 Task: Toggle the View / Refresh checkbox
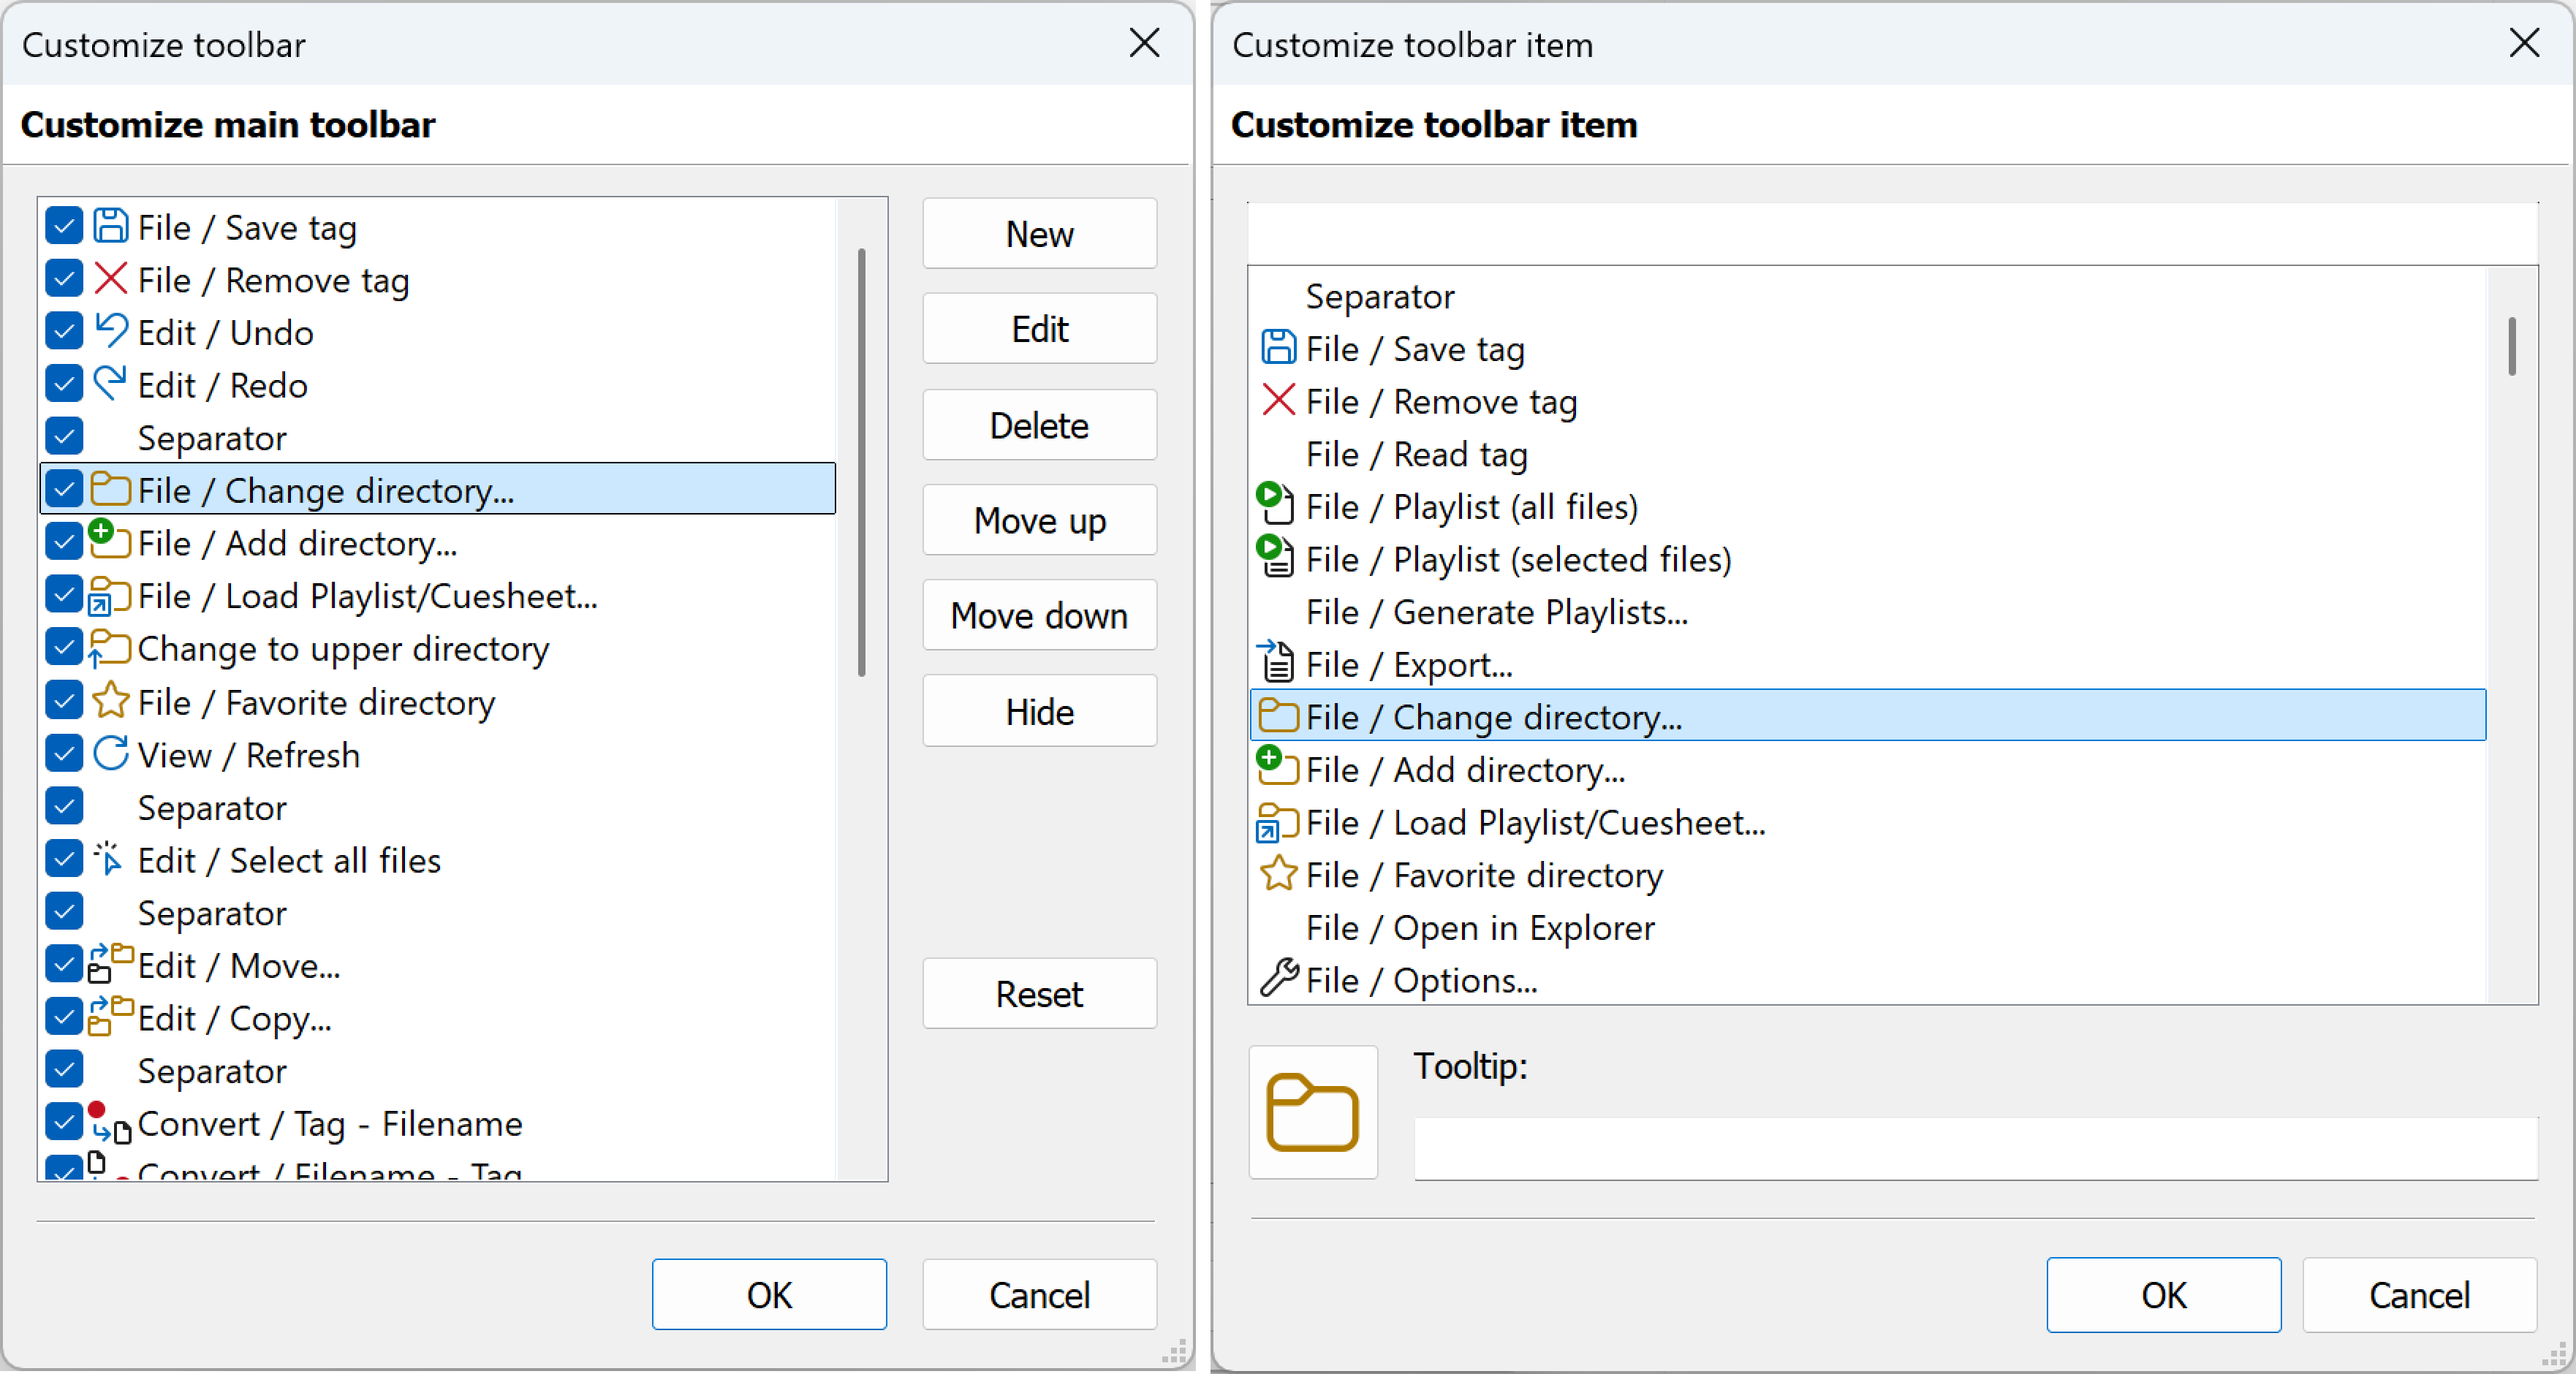(64, 754)
